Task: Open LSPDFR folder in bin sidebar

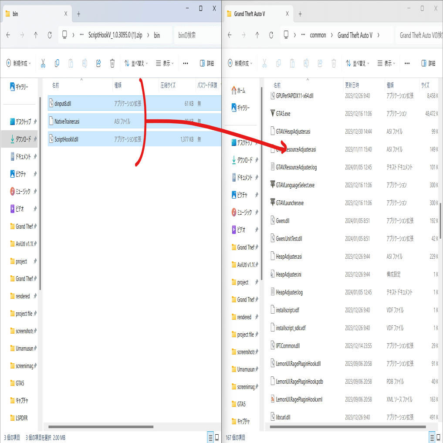Action: pos(19,418)
